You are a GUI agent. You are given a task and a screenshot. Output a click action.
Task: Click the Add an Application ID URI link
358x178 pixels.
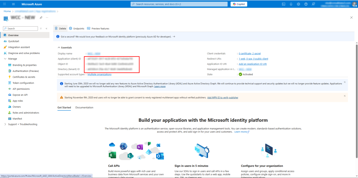(x=252, y=64)
